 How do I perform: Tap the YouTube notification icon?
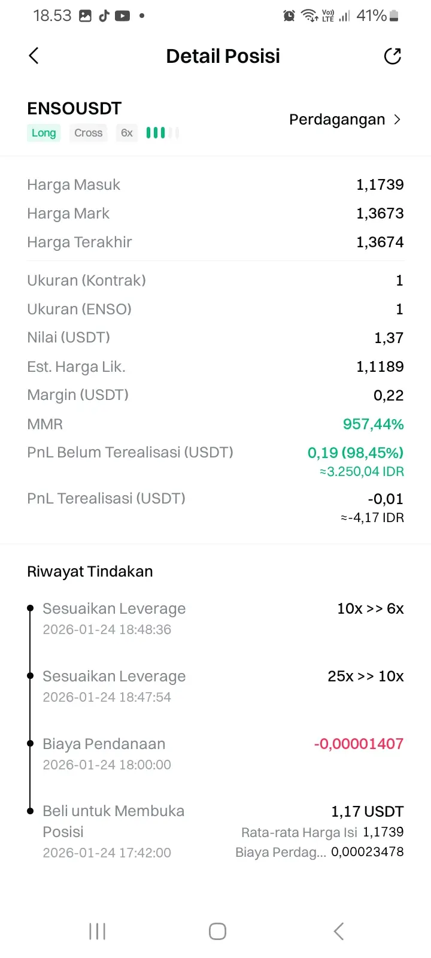(x=123, y=16)
